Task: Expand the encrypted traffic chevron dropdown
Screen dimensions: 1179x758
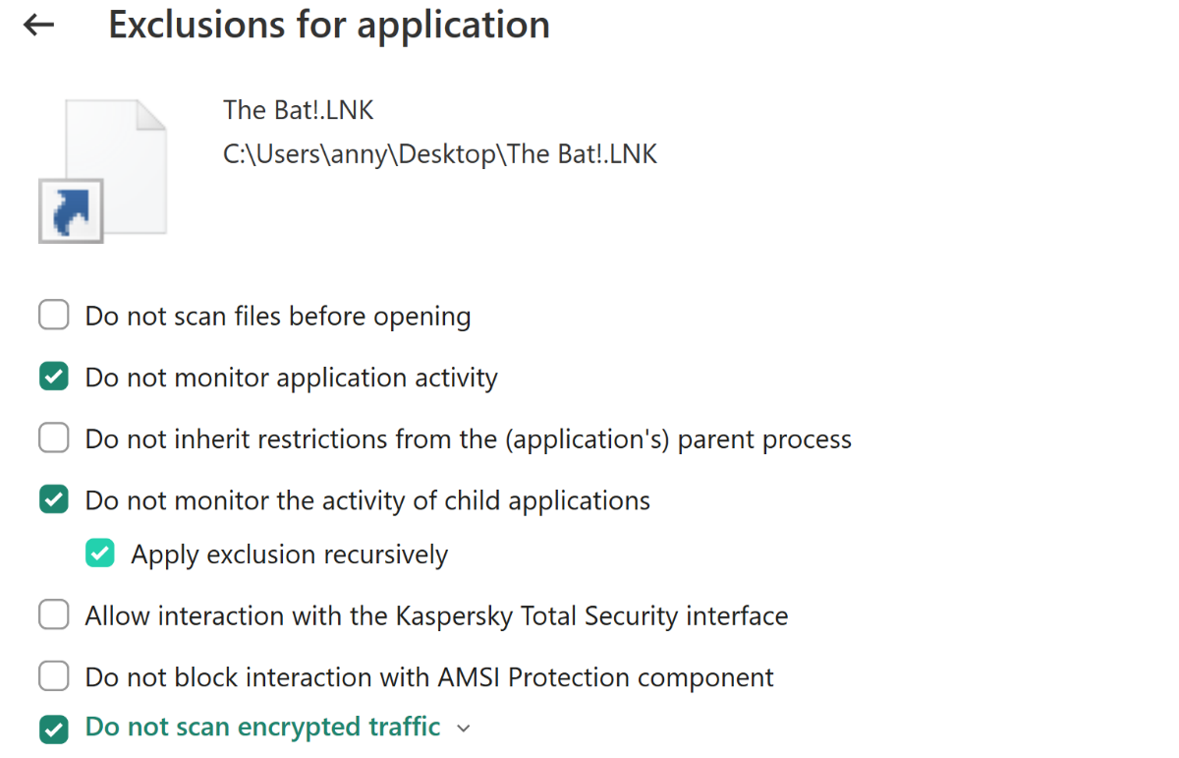Action: pos(464,729)
